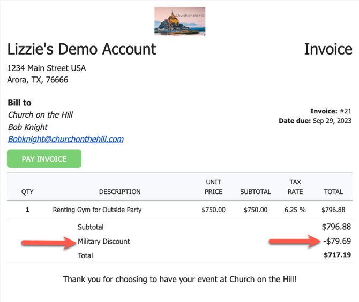Click the $796.88 subtotal amount in summary
The width and height of the screenshot is (359, 302).
pos(336,227)
